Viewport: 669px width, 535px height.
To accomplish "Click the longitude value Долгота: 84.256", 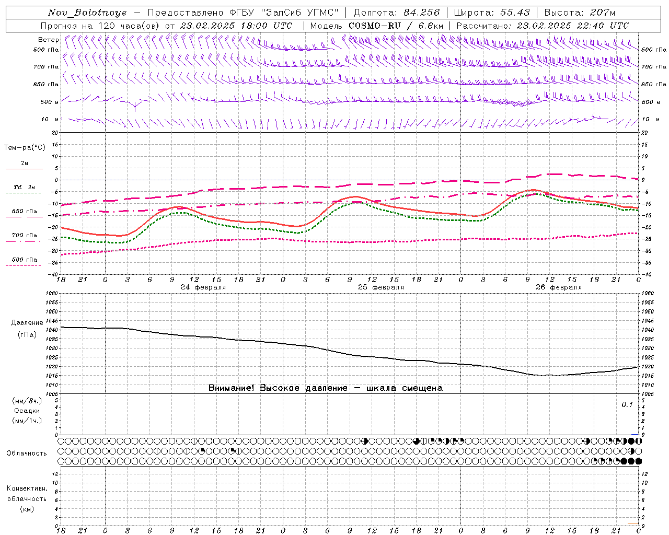I will coord(397,13).
